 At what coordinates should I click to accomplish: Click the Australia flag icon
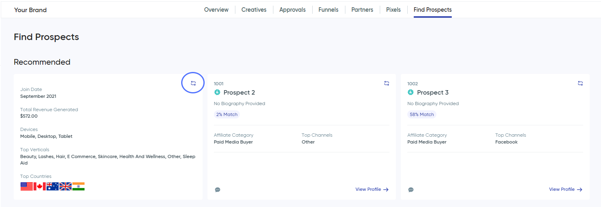(53, 186)
